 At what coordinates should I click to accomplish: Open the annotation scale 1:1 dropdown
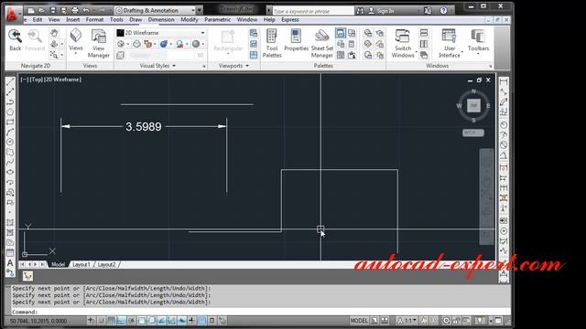coord(407,321)
